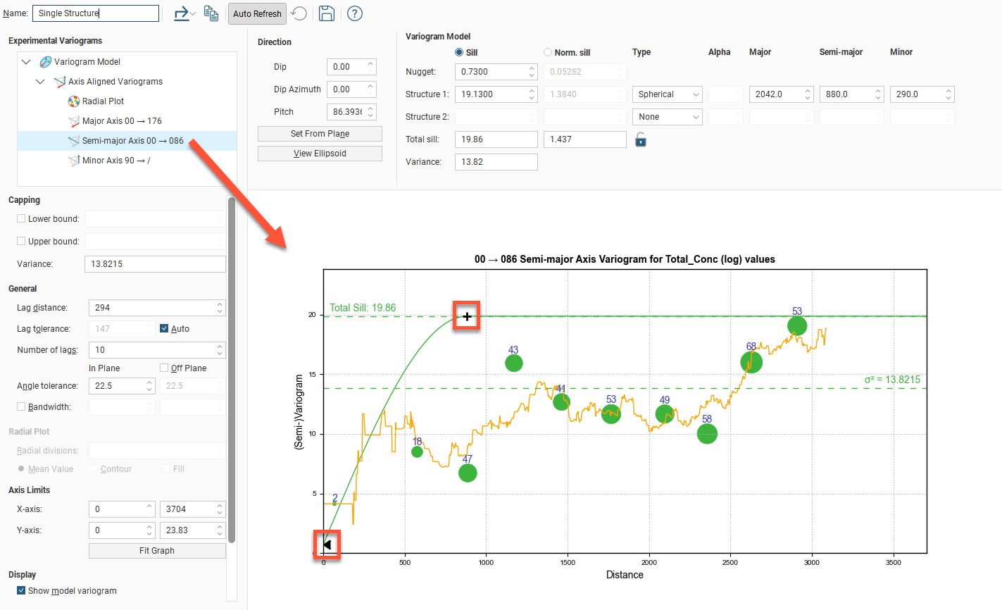Enable the Lower bound capping checkbox
The height and width of the screenshot is (610, 1002).
pyautogui.click(x=21, y=219)
